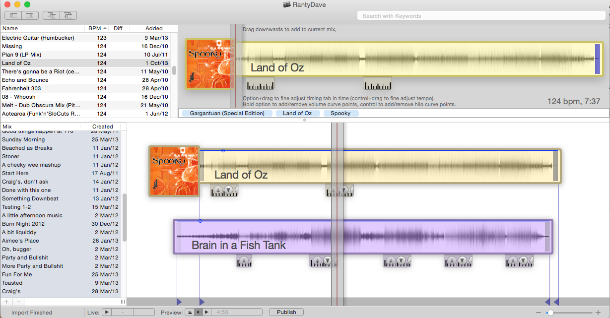
Task: Start Live playback with play button
Action: click(107, 312)
